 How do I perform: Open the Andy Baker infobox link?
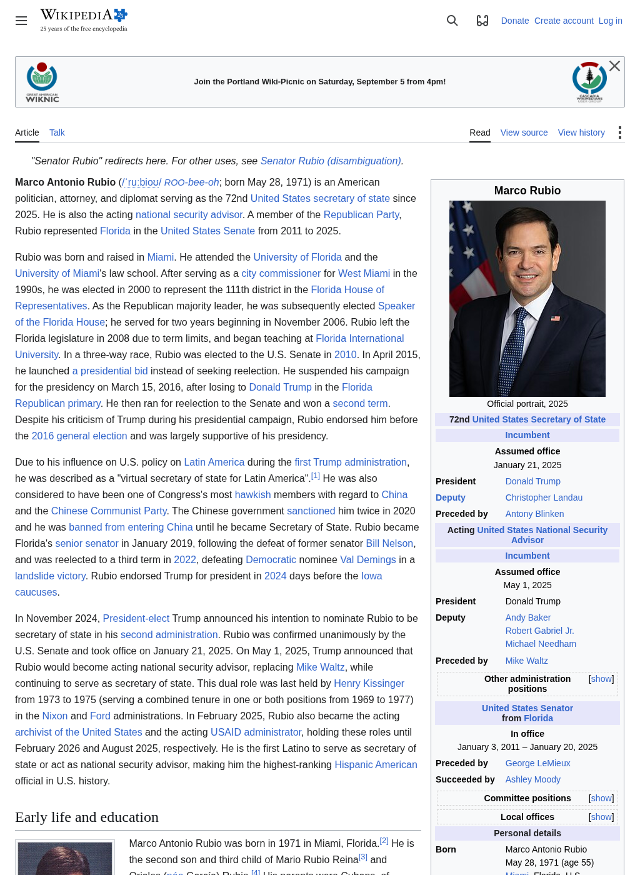[528, 617]
